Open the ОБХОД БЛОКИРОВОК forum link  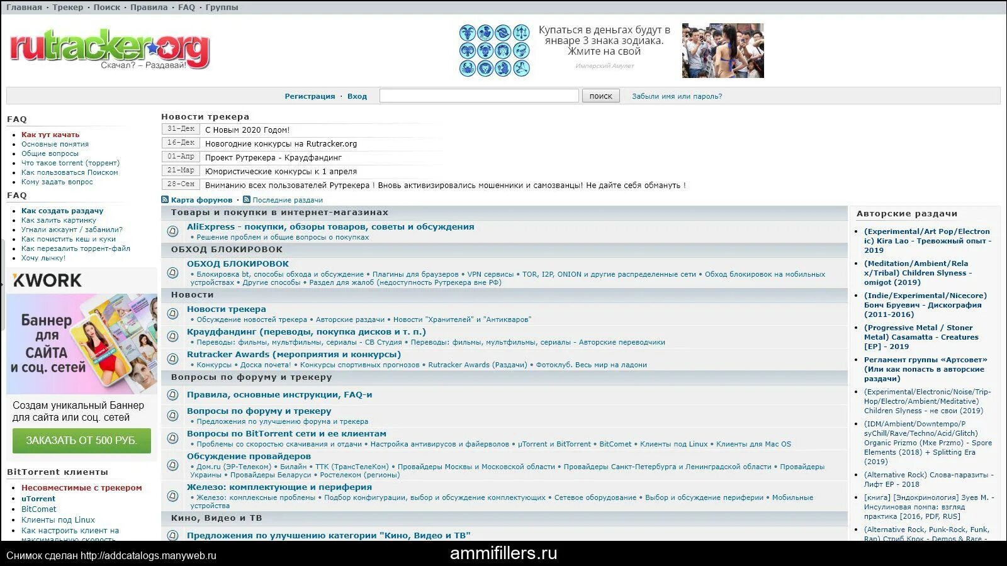(x=238, y=264)
